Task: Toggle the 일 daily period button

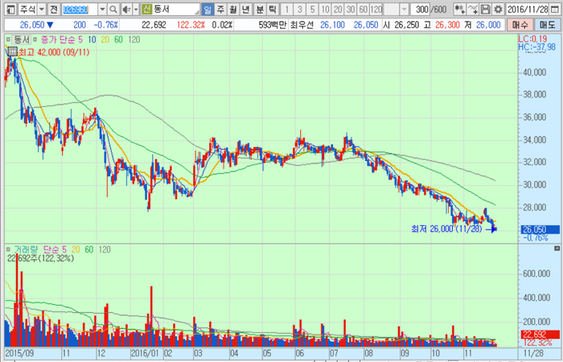Action: [x=208, y=10]
